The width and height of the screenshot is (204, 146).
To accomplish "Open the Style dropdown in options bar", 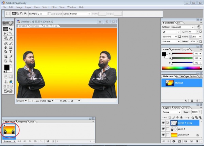I will (80, 14).
